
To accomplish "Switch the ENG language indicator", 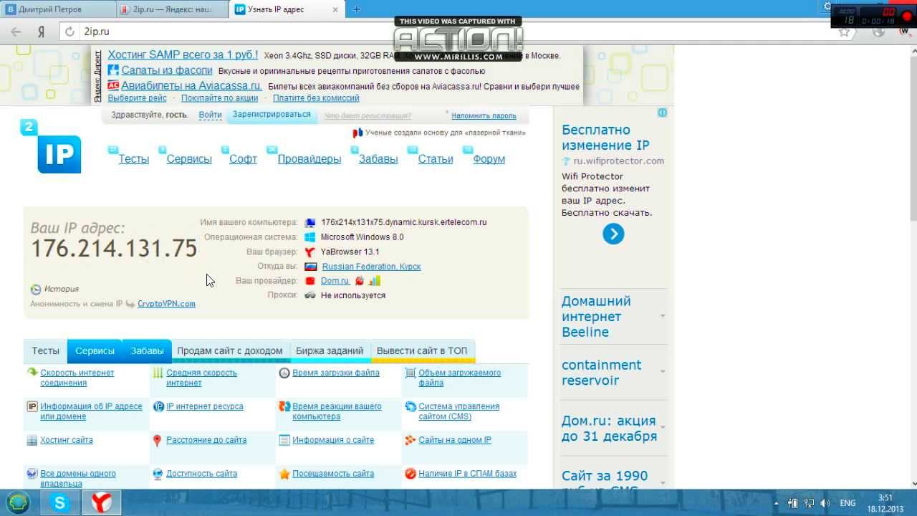I will click(848, 503).
